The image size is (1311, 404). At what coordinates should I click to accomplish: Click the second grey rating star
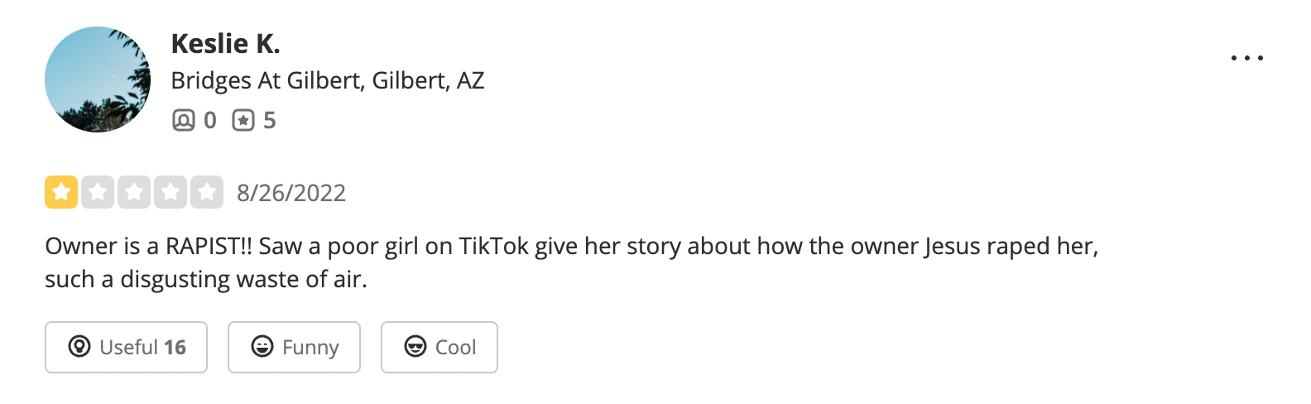coord(98,192)
